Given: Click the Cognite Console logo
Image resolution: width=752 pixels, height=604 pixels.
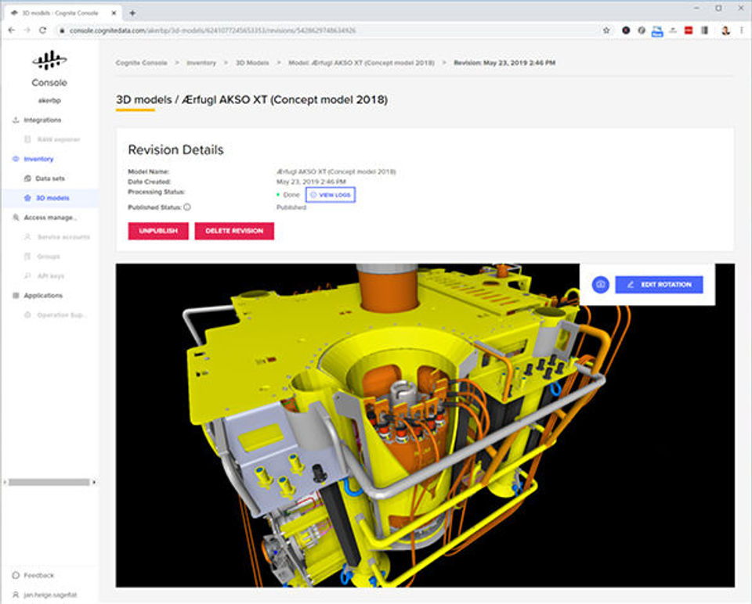Looking at the screenshot, I should coord(49,60).
